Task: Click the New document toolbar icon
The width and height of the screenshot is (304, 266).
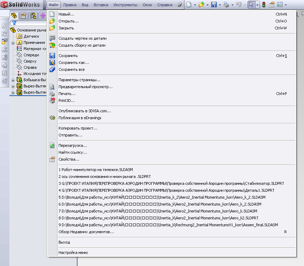Action: (189, 4)
